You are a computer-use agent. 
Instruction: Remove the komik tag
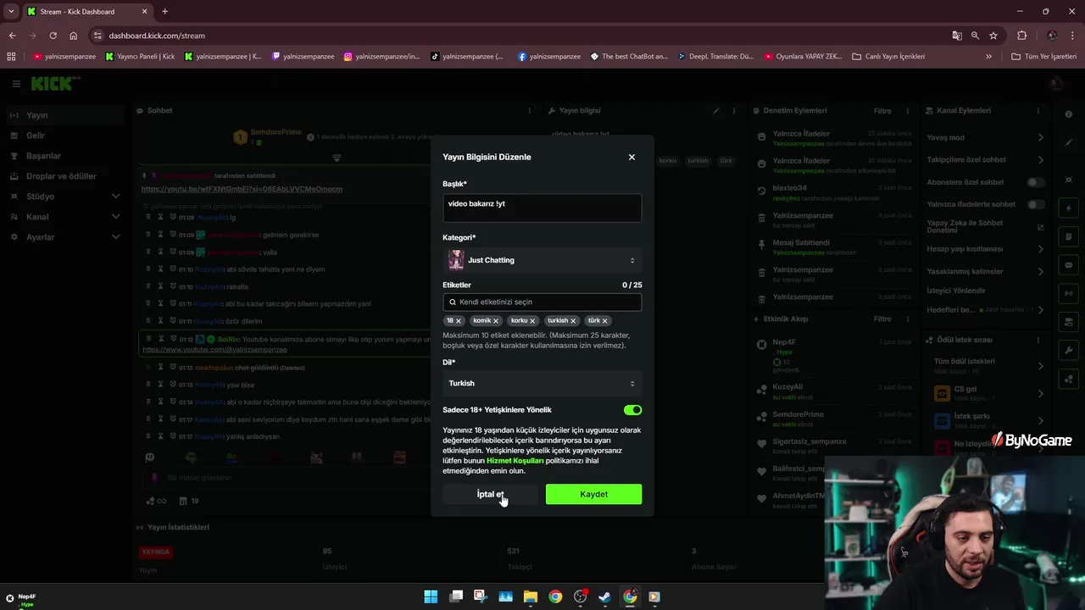click(x=496, y=321)
